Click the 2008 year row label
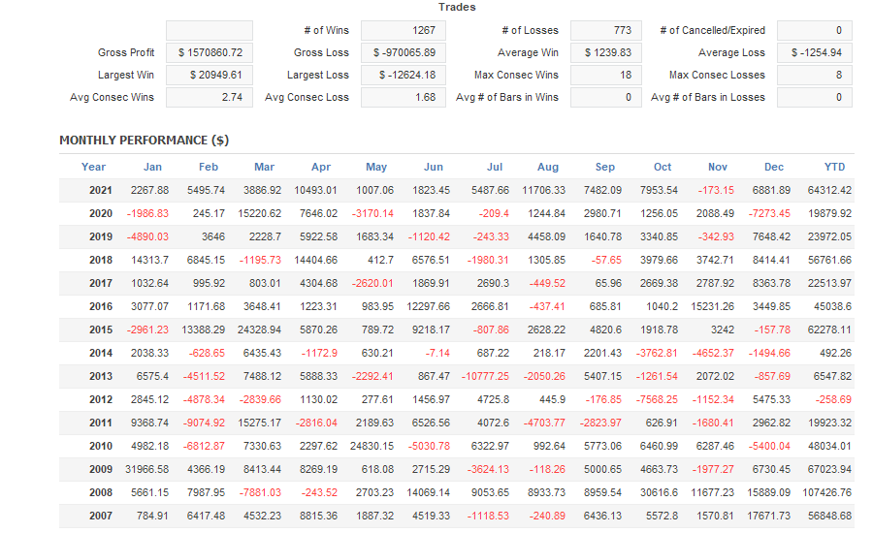This screenshot has height=533, width=873. (101, 492)
